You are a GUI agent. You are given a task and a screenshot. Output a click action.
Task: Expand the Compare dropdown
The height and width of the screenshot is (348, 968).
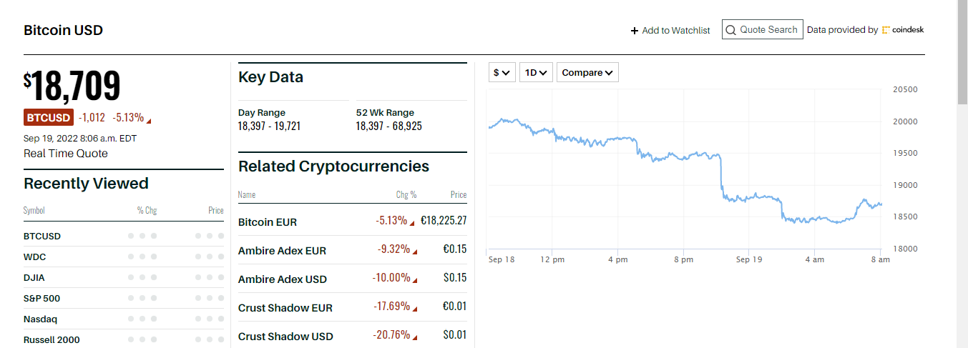click(587, 72)
